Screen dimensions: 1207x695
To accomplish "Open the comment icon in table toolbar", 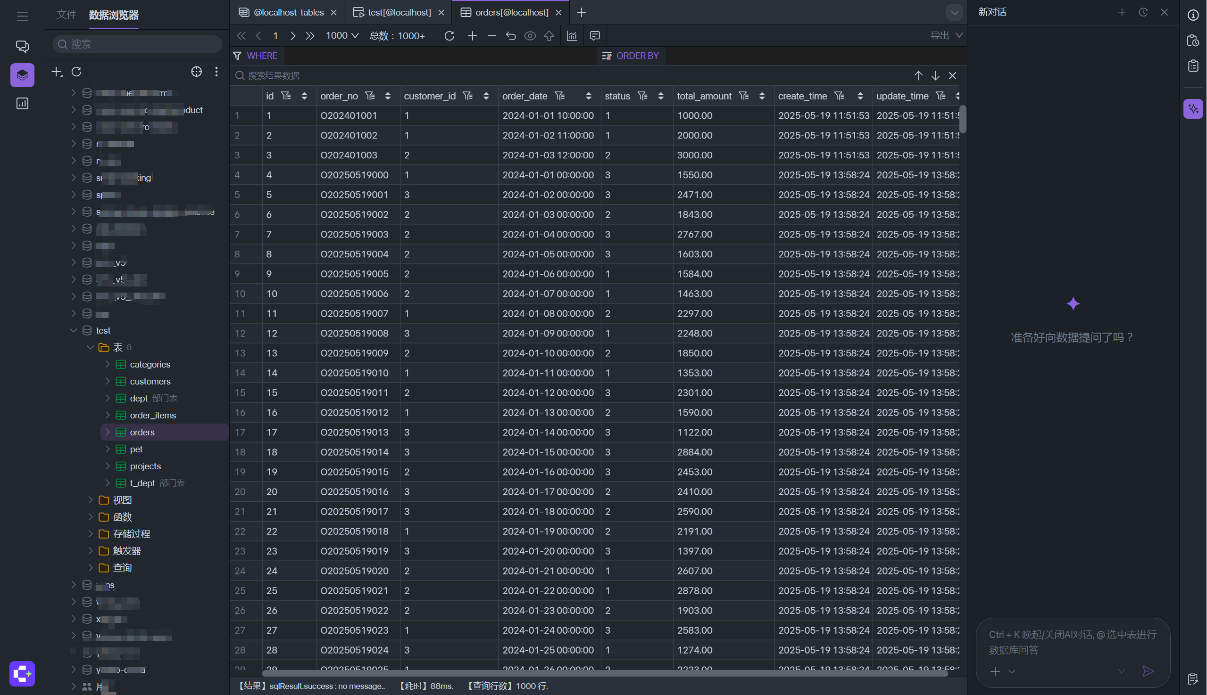I will coord(595,36).
